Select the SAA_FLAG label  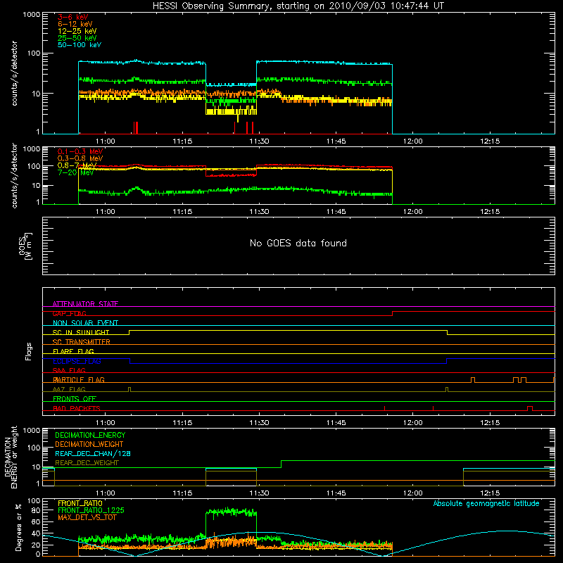pos(69,370)
